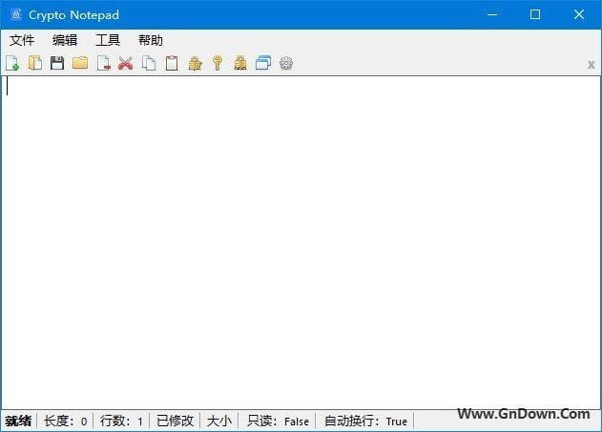Minimize the Crypto Notepad window
Screen dimensions: 602x432
[x=492, y=14]
